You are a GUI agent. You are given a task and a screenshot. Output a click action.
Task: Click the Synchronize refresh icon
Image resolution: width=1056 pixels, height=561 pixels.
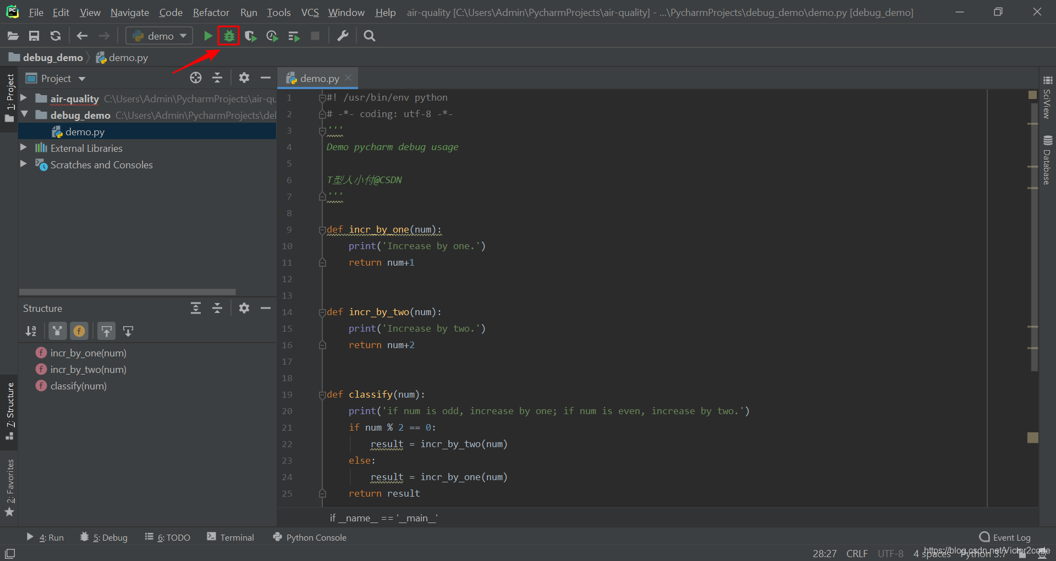pos(56,36)
